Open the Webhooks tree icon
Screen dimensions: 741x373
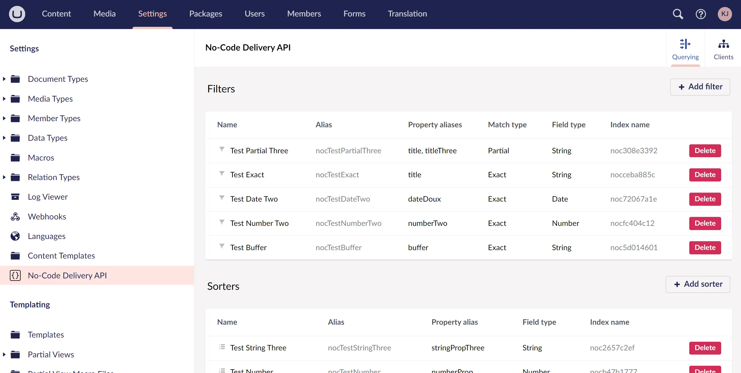[15, 216]
